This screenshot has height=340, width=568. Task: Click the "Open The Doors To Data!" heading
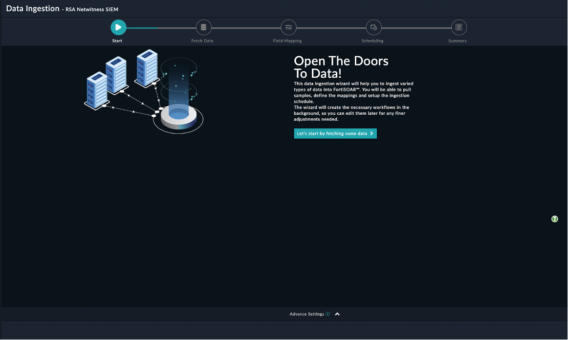click(x=341, y=67)
